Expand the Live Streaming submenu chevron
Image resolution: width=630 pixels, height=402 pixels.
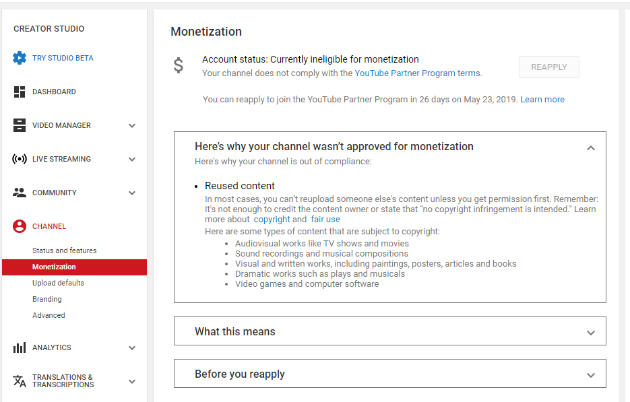coord(132,160)
